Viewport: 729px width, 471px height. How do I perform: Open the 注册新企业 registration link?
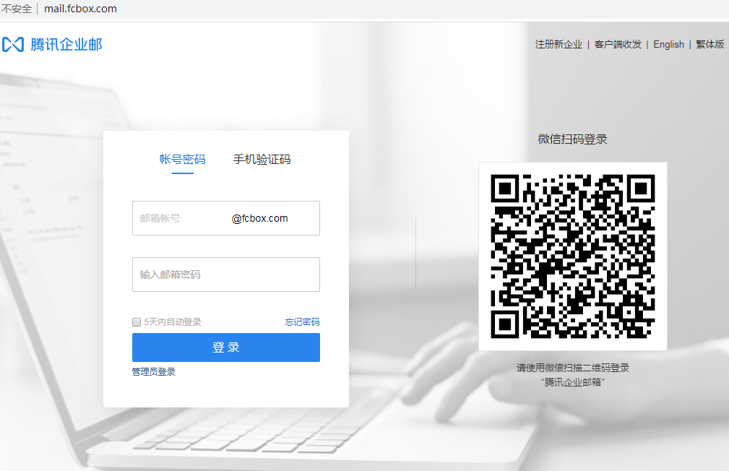click(557, 44)
